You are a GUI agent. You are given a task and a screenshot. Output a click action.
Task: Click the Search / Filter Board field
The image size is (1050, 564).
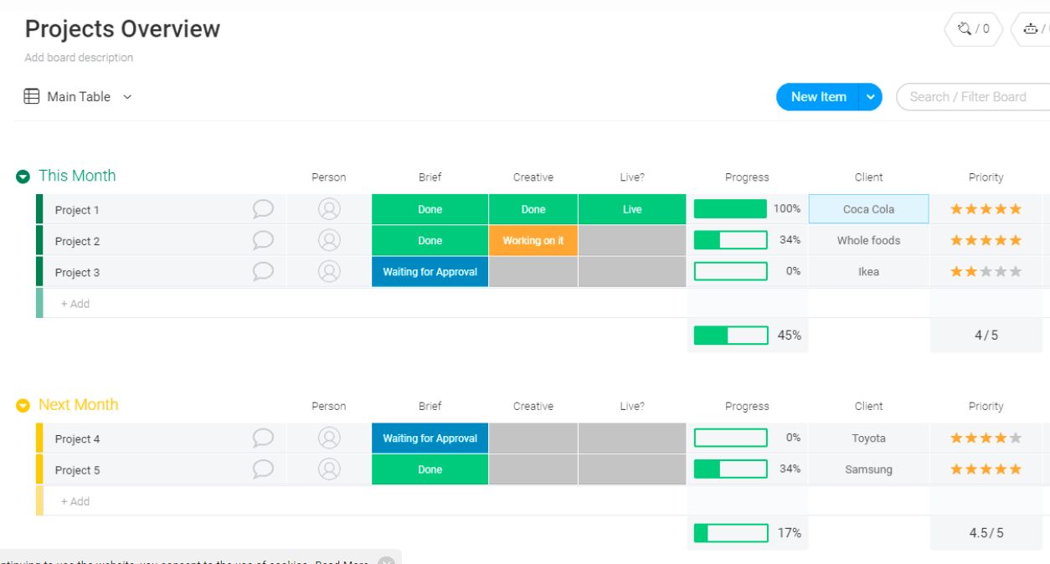click(x=971, y=97)
